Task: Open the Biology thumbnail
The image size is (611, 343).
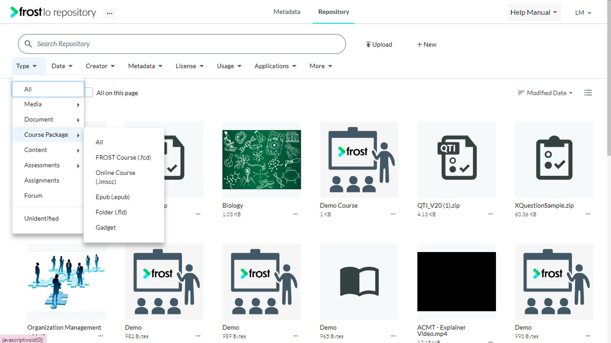Action: [x=262, y=160]
